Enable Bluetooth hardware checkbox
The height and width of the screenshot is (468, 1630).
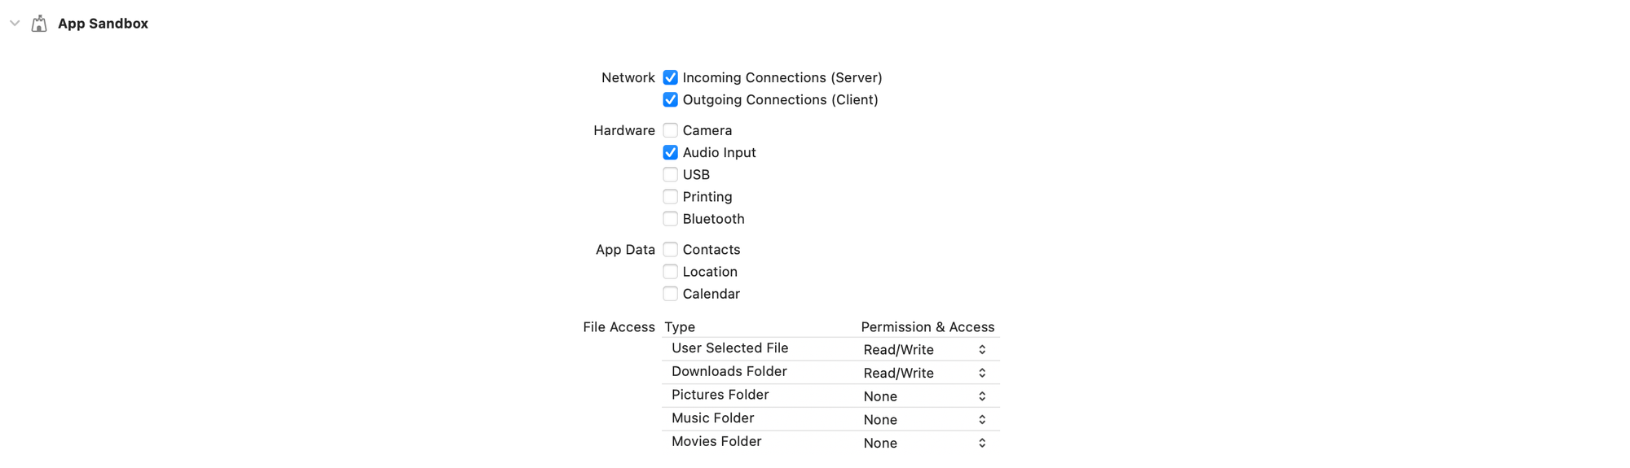coord(670,218)
